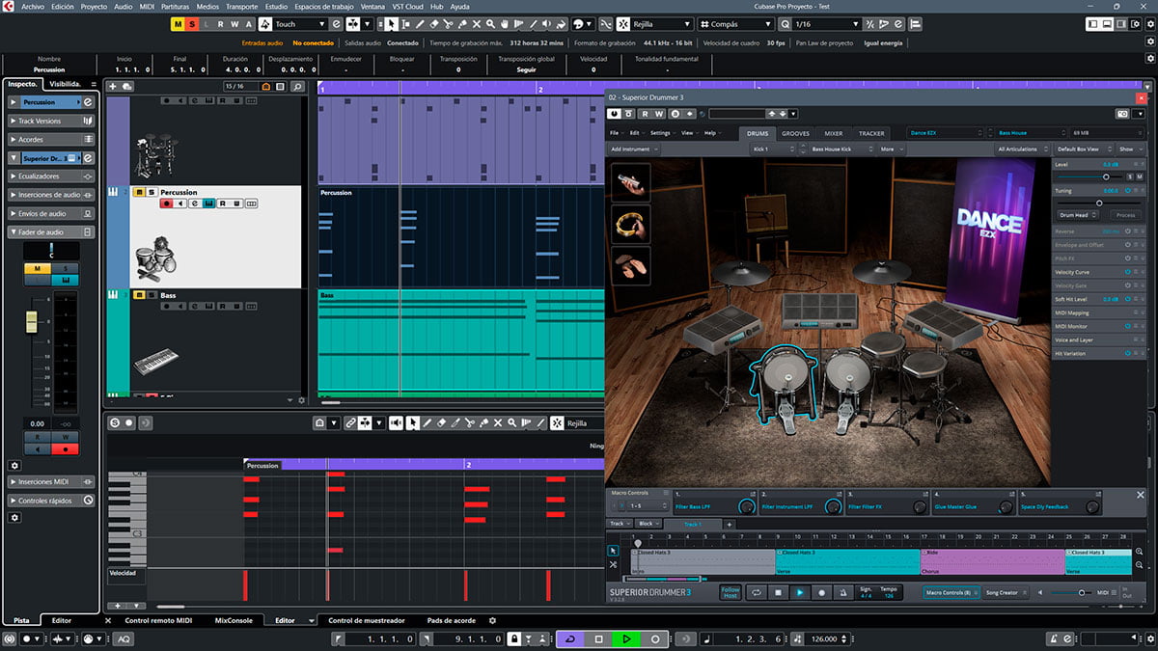Toggle the red global Solo S button

click(192, 23)
